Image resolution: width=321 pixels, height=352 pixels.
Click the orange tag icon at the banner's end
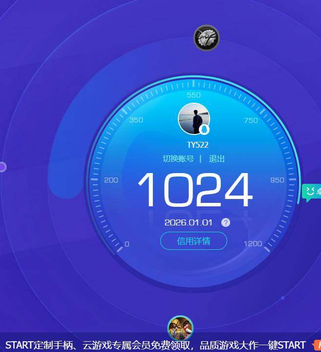(317, 345)
